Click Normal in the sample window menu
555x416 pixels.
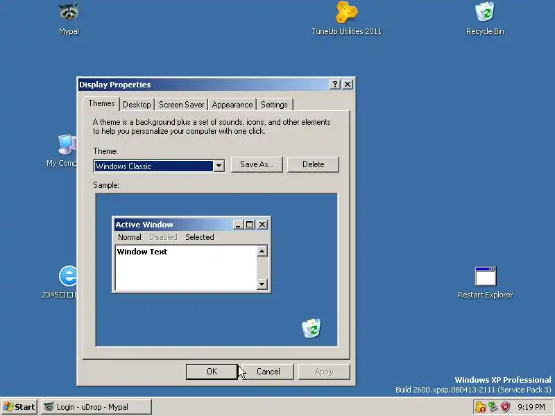point(130,237)
